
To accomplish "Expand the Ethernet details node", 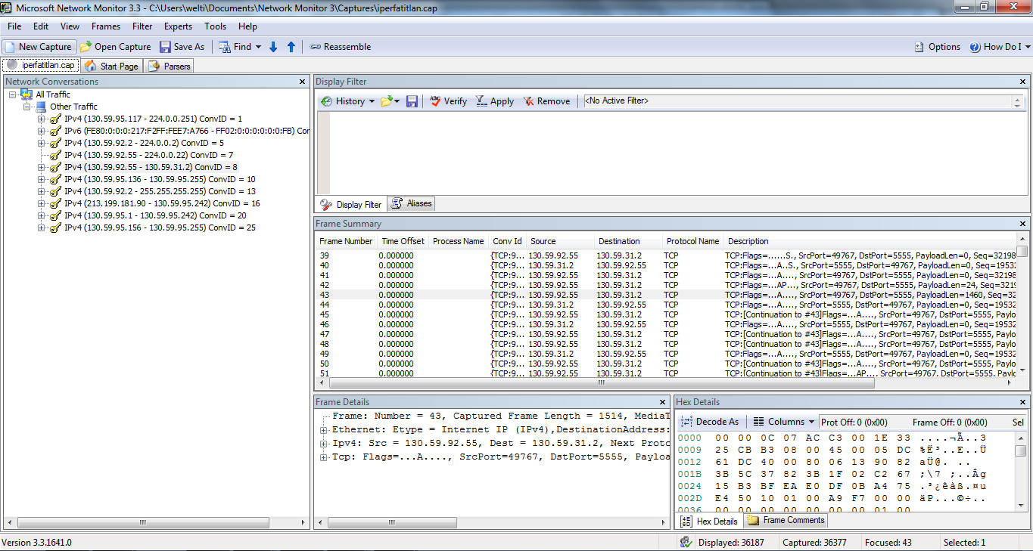I will click(x=324, y=430).
